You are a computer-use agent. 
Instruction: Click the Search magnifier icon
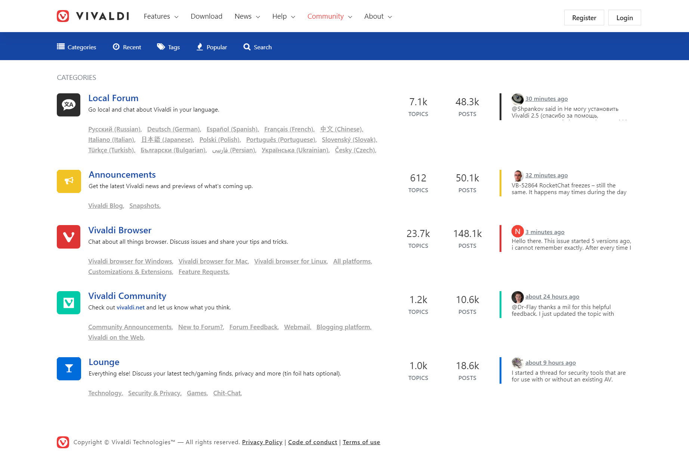click(247, 47)
